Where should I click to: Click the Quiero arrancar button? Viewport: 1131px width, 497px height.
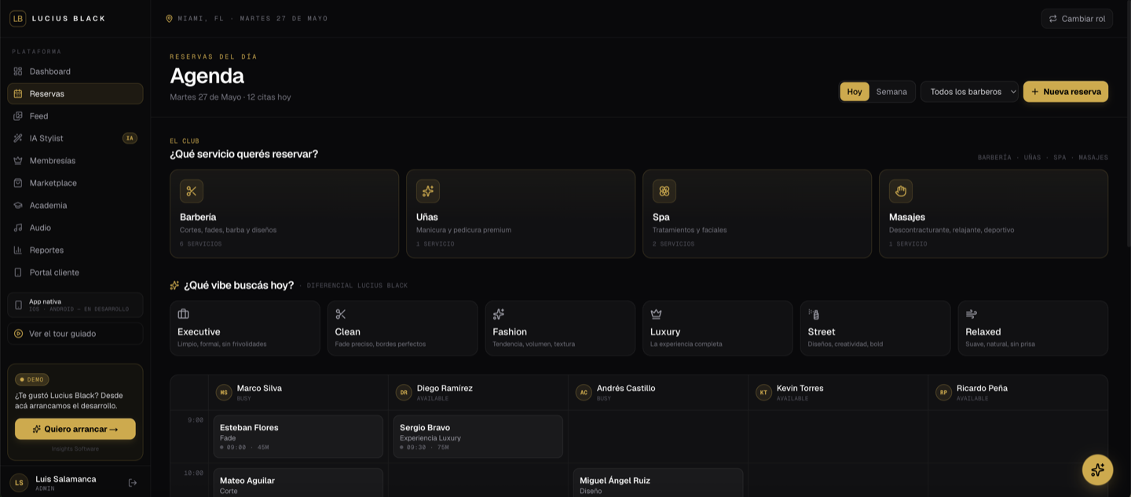click(75, 429)
